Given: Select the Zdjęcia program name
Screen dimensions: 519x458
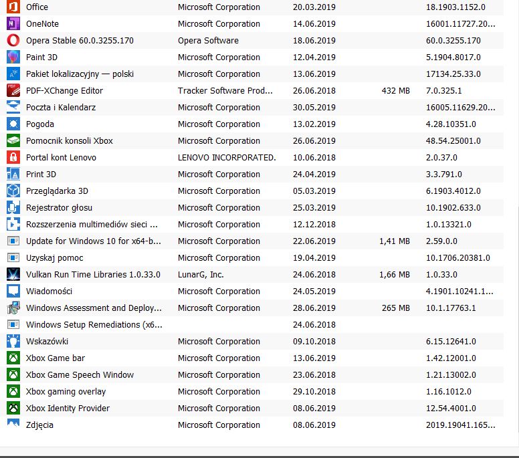Looking at the screenshot, I should pyautogui.click(x=39, y=425).
